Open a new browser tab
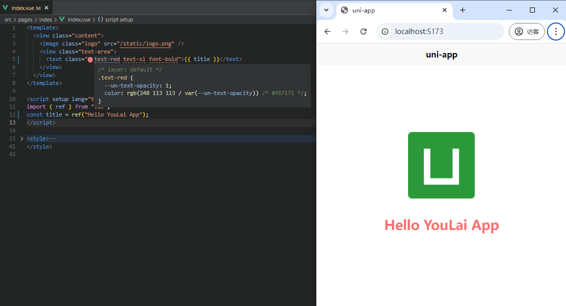Image resolution: width=566 pixels, height=306 pixels. click(463, 10)
